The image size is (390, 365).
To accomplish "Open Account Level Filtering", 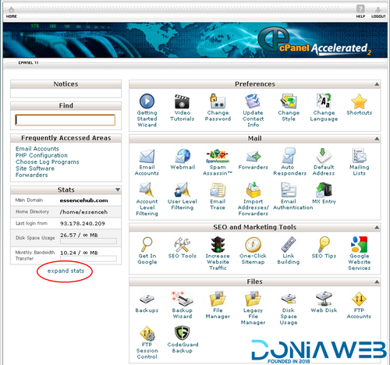I will [x=147, y=199].
